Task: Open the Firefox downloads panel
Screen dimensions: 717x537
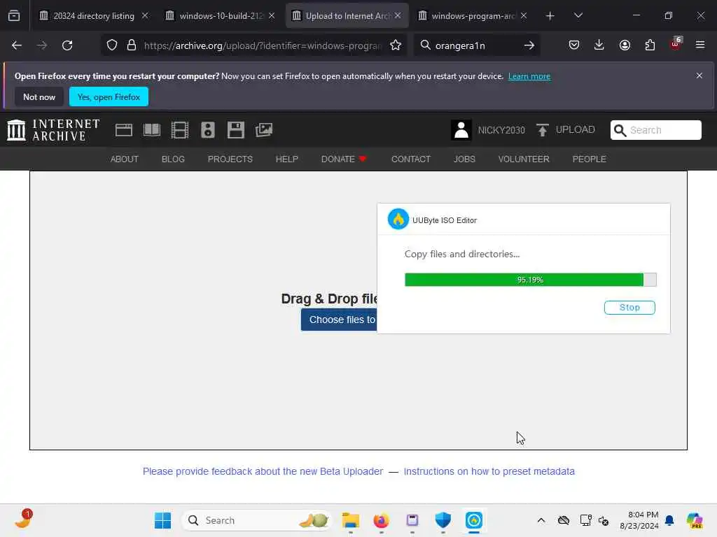Action: 599,45
